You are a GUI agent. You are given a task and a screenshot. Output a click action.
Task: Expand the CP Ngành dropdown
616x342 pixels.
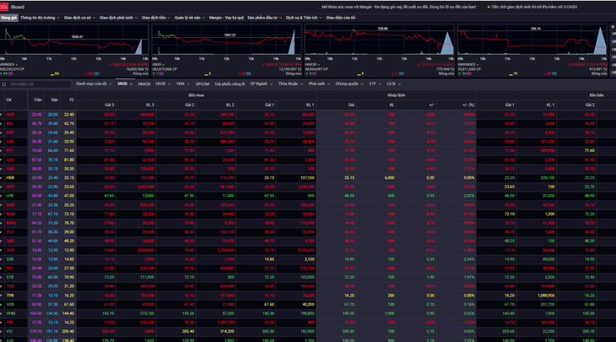262,84
